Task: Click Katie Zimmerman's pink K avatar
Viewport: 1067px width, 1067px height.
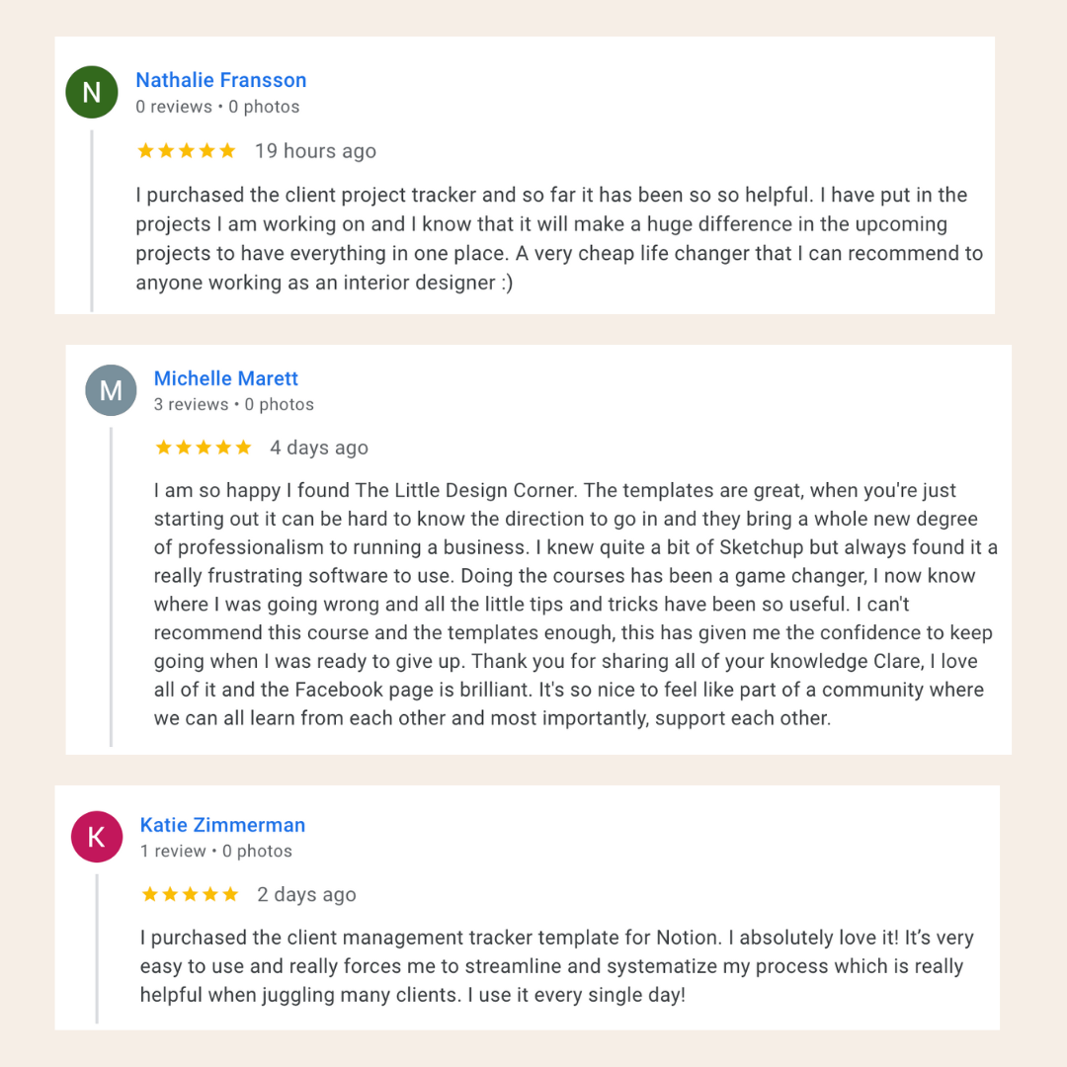Action: tap(96, 837)
